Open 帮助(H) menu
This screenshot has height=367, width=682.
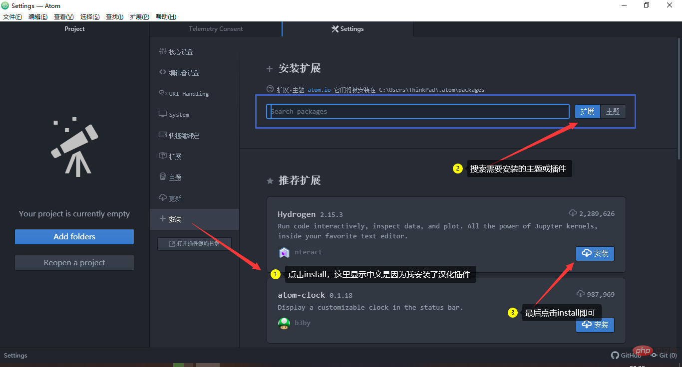coord(166,17)
